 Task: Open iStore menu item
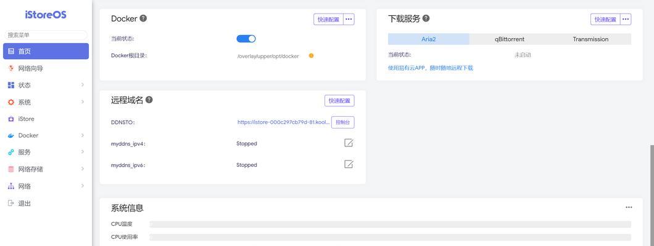tap(46, 119)
